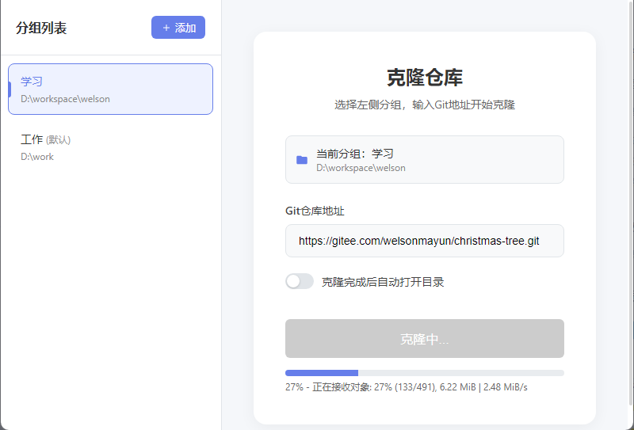Click the Git仓库地址 field label
Viewport: 634px width, 430px height.
click(x=315, y=211)
